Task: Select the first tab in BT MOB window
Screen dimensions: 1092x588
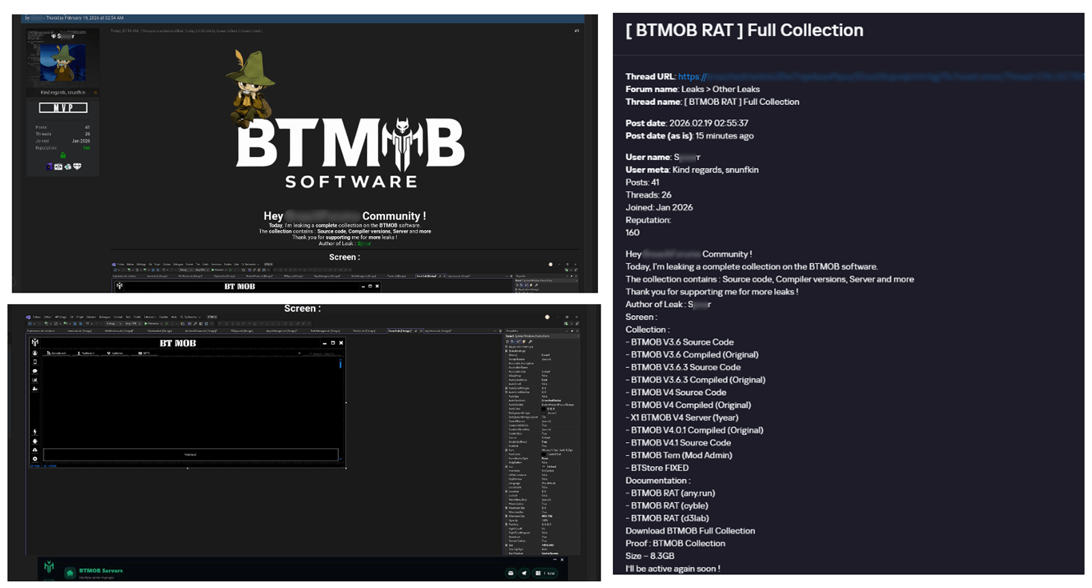Action: coord(57,353)
